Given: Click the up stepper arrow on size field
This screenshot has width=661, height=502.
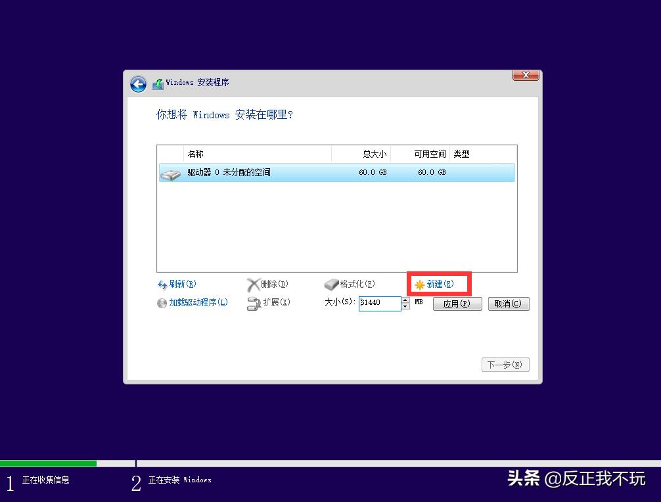Looking at the screenshot, I should click(405, 300).
